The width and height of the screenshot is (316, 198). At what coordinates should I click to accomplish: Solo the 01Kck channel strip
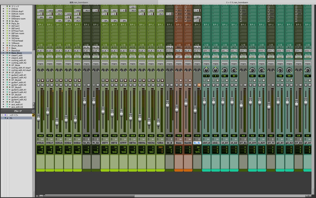(38, 85)
